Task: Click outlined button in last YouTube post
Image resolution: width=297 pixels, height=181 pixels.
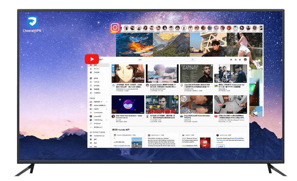Action: pos(220,146)
